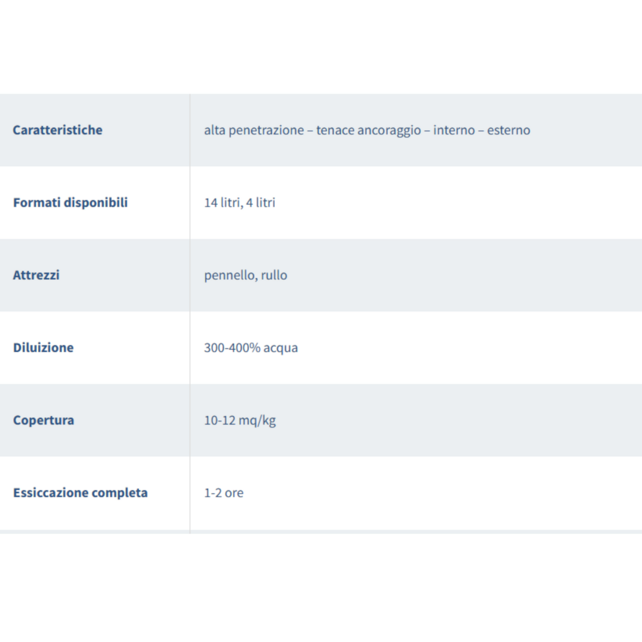Select the pennello, rullo value

click(246, 275)
